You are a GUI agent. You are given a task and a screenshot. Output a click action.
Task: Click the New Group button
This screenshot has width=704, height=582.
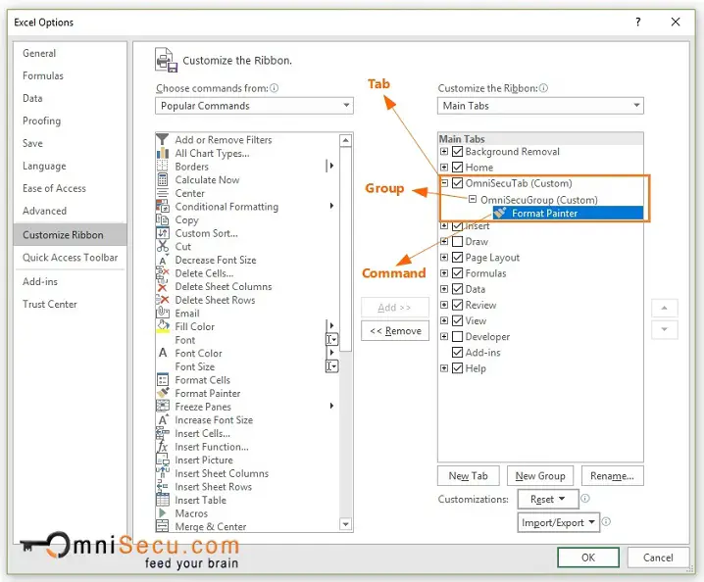coord(540,476)
